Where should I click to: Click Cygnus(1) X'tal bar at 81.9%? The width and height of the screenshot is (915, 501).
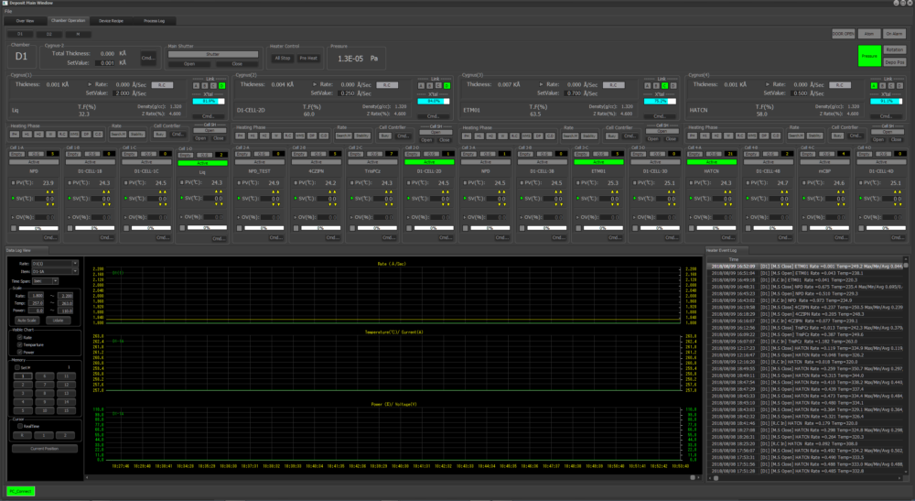(x=209, y=101)
